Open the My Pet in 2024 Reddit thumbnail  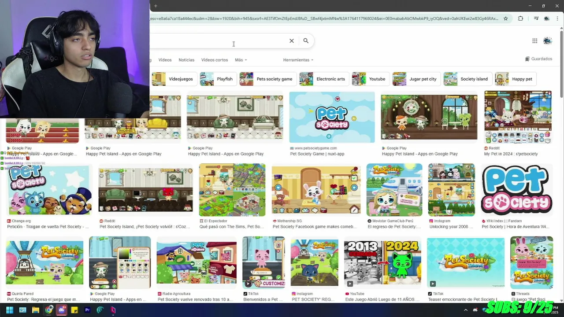click(518, 117)
